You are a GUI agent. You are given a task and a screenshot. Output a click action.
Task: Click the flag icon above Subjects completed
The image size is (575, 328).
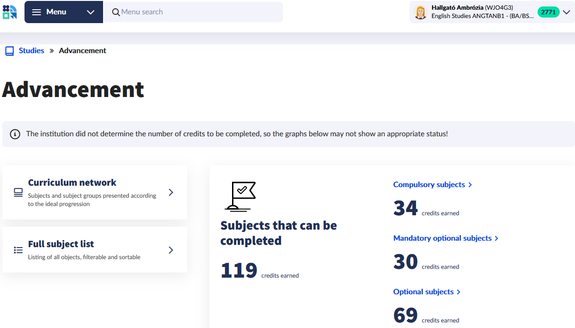(x=240, y=196)
